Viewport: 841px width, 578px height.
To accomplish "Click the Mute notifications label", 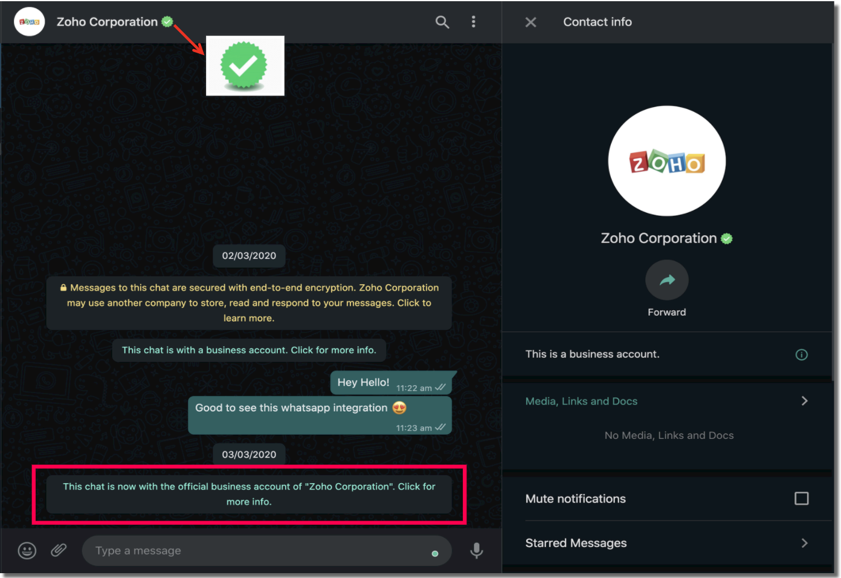I will click(575, 499).
